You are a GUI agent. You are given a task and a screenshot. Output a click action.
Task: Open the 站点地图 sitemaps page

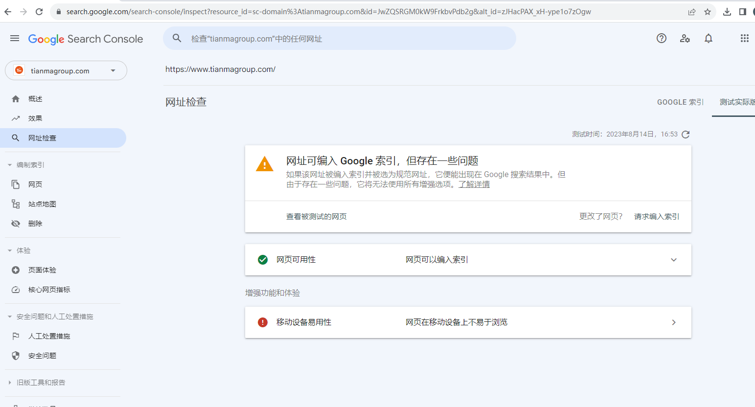pyautogui.click(x=41, y=204)
